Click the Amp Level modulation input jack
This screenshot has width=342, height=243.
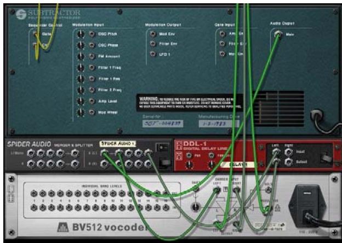coord(92,101)
